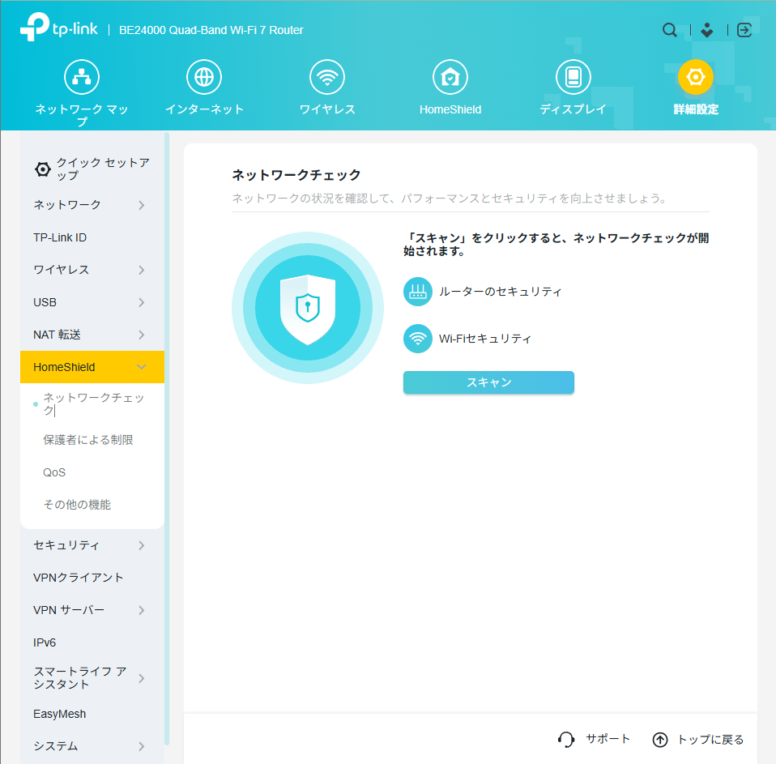Expand the セキュリティ sidebar chevron
The height and width of the screenshot is (764, 776).
(142, 545)
